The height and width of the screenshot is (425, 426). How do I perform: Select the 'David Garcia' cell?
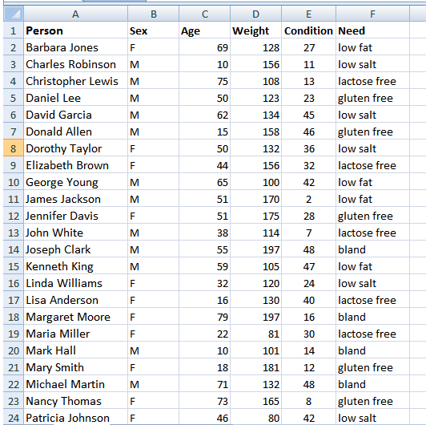tap(75, 115)
